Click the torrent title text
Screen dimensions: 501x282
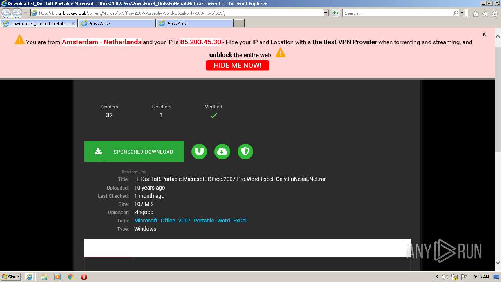tap(230, 179)
